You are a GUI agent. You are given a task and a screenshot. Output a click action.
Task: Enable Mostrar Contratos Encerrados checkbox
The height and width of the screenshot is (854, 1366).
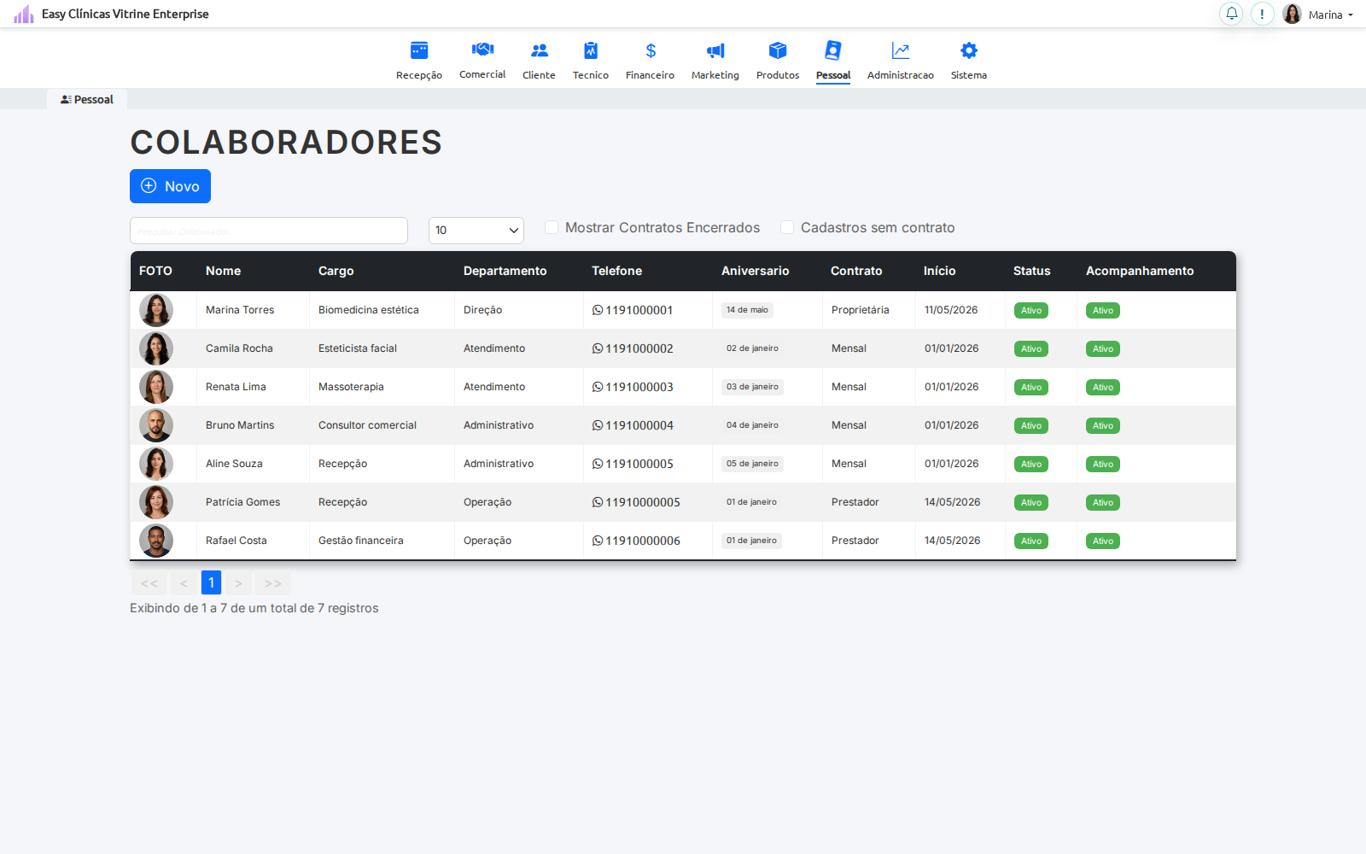coord(552,227)
